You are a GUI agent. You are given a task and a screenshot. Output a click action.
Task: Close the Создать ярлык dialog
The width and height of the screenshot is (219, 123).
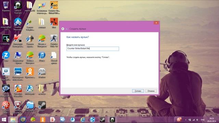point(156,23)
